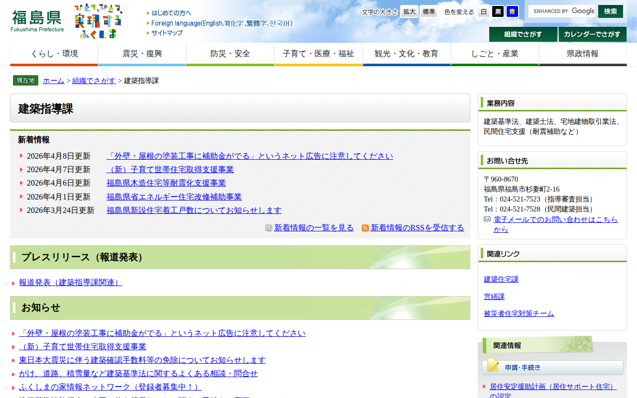Click the 検索 search button
This screenshot has height=398, width=637.
point(611,11)
